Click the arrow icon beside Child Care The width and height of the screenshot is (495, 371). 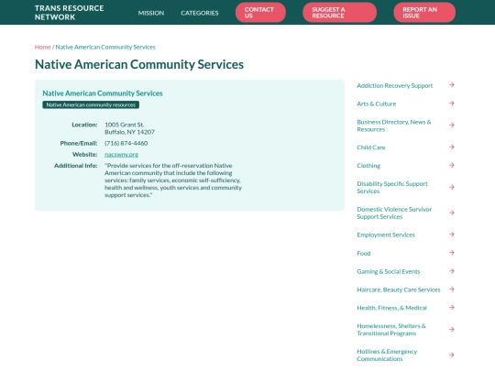click(x=452, y=147)
